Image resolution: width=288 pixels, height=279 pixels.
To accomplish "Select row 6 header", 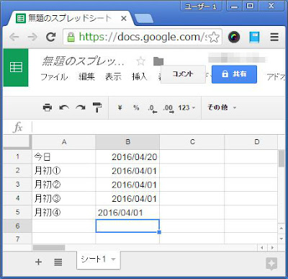I will point(17,226).
